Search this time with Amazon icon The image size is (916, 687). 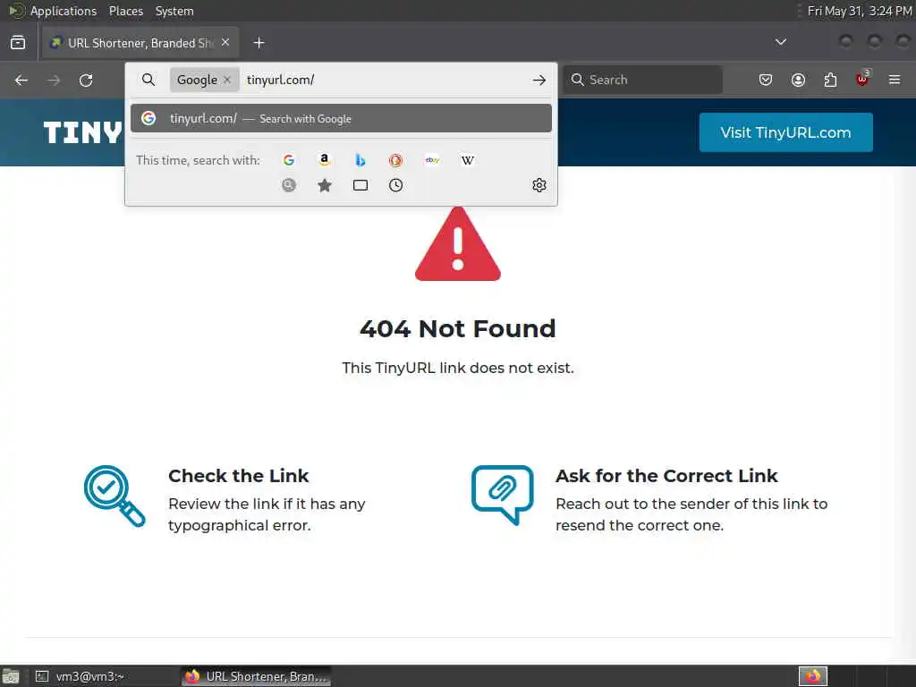coord(324,160)
